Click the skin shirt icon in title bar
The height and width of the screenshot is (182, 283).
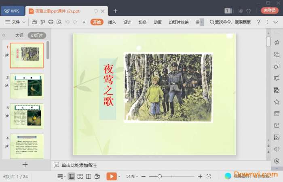(249, 11)
